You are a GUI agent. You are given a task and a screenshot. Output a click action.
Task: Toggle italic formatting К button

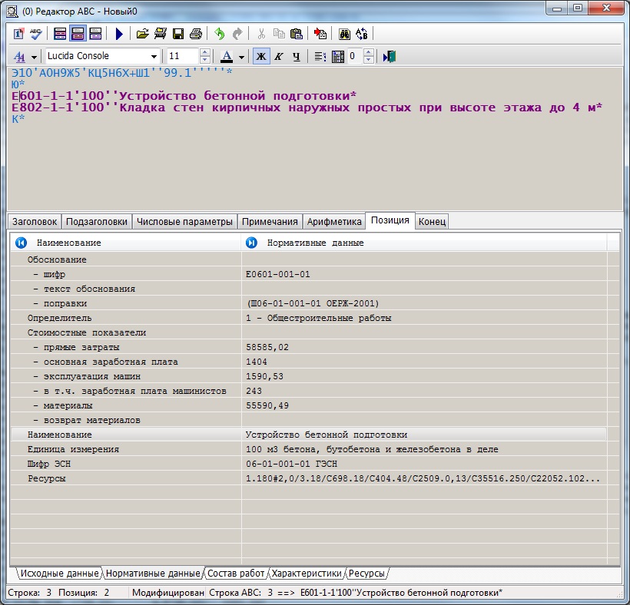click(x=279, y=56)
